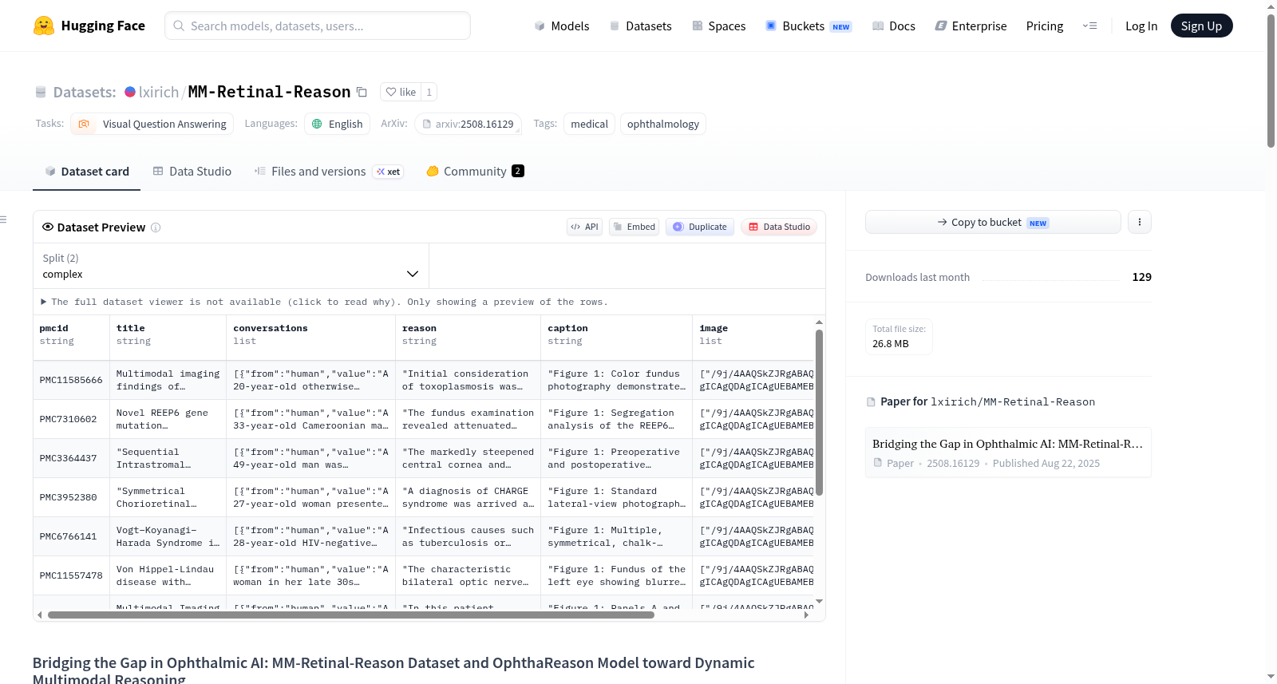Click the ophthalmology tag
The image size is (1277, 684).
click(x=662, y=124)
